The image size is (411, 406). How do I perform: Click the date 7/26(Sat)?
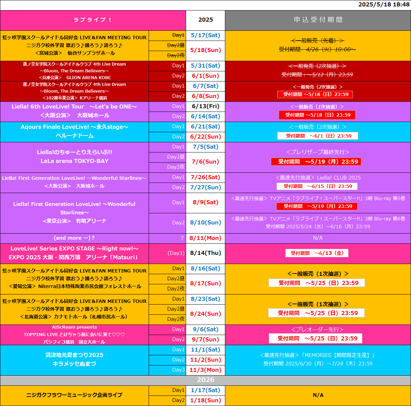click(205, 177)
